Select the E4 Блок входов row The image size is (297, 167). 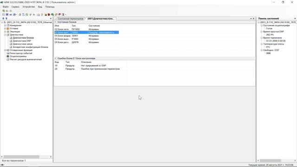coord(86,36)
